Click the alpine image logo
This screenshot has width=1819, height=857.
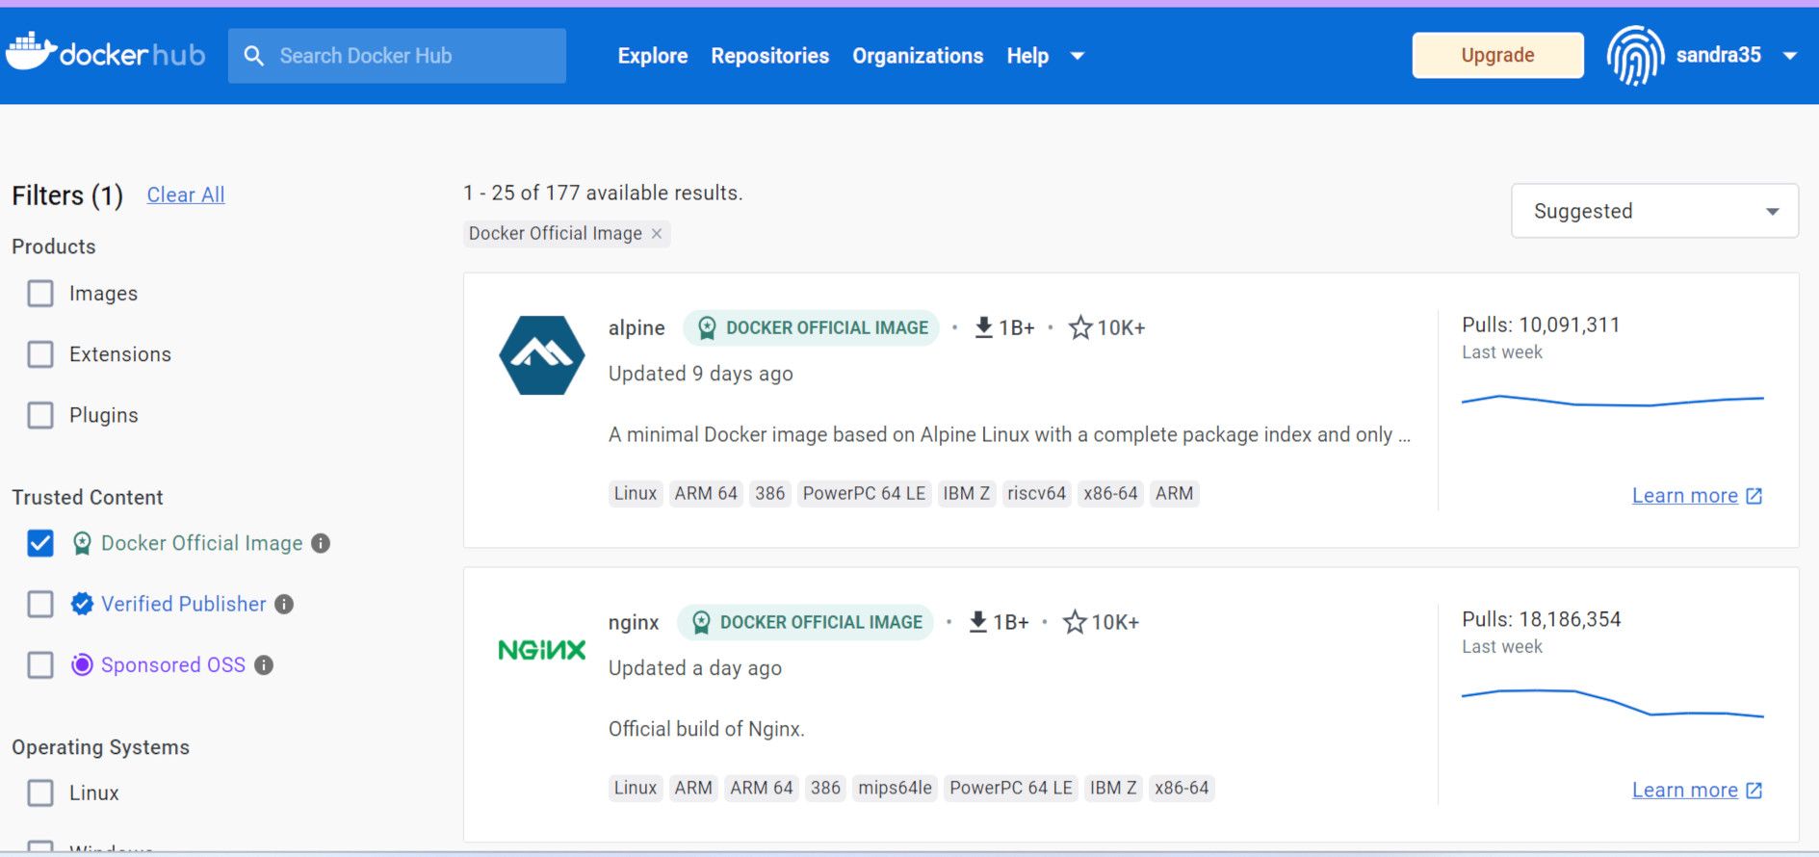click(x=541, y=355)
